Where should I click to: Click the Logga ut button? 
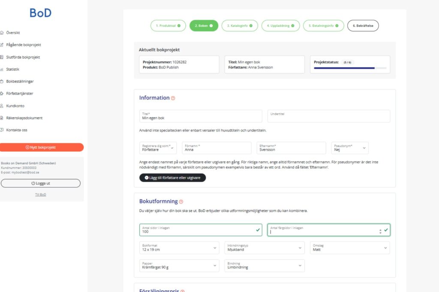(41, 183)
